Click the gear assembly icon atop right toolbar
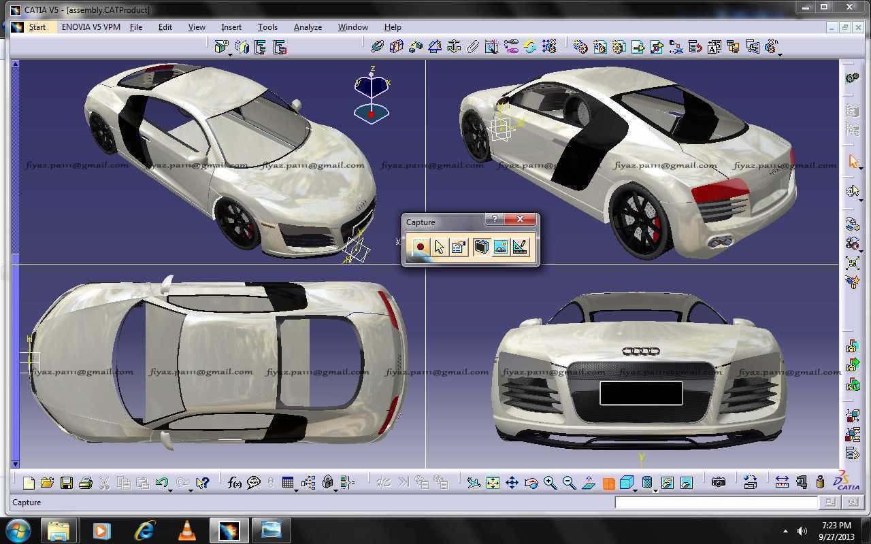Viewport: 871px width, 544px height. [x=853, y=78]
